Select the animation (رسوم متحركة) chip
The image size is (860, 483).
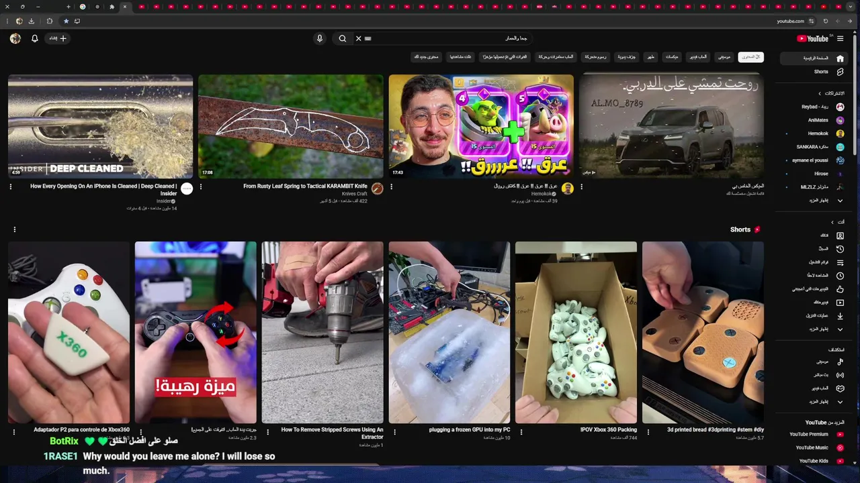(595, 57)
